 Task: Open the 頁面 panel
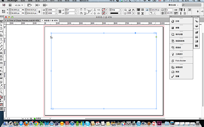(181, 72)
